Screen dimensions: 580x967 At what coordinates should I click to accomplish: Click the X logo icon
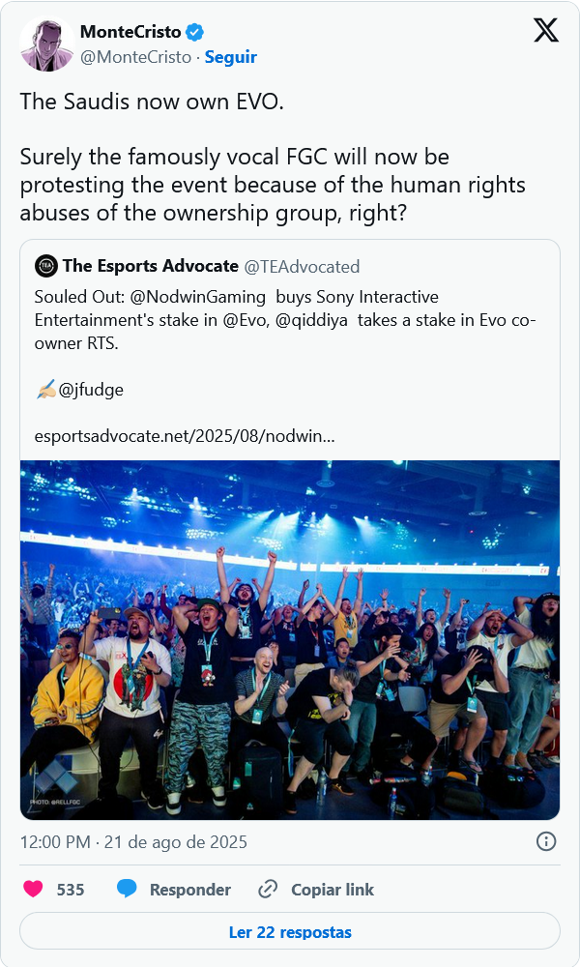point(546,32)
